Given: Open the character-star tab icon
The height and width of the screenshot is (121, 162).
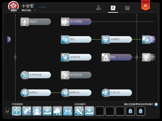Looking at the screenshot, I should tap(99, 8).
